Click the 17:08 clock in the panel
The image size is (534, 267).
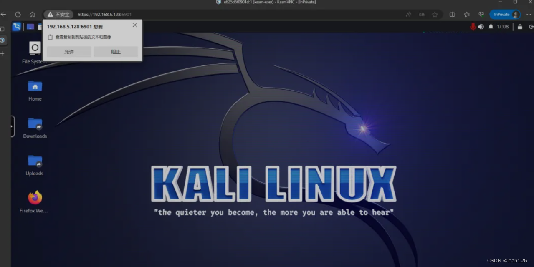coord(503,27)
